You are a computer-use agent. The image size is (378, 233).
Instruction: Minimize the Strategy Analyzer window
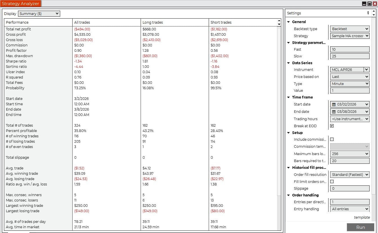tap(364, 4)
